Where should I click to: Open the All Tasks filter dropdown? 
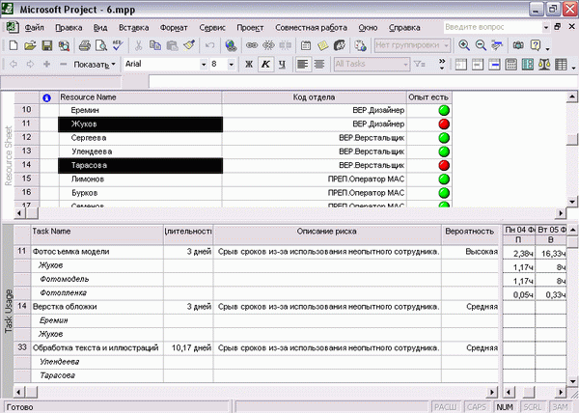click(405, 65)
